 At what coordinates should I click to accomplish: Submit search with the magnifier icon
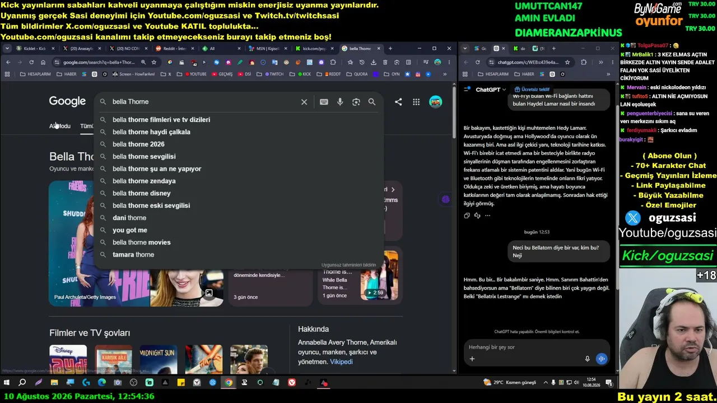pos(372,102)
